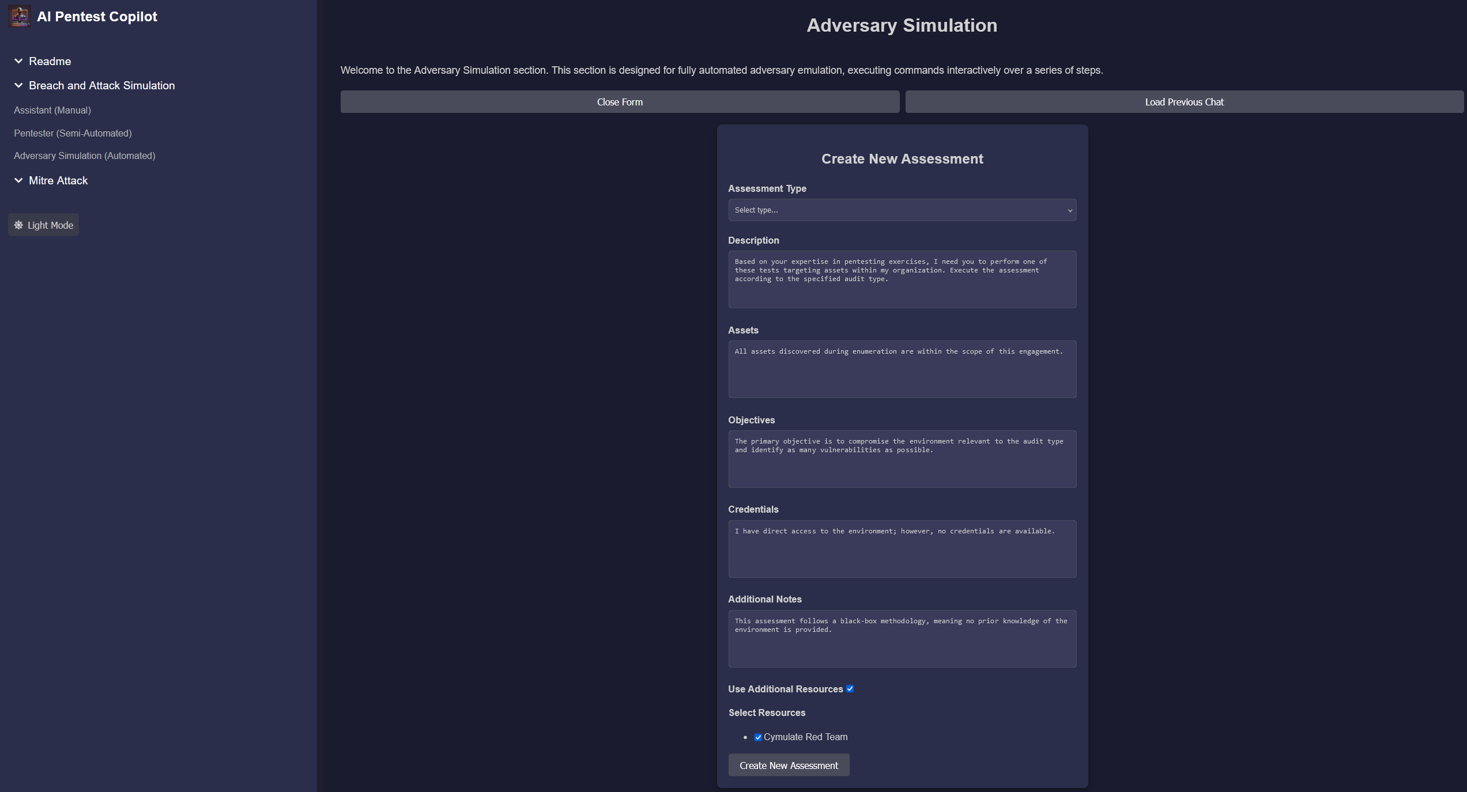Click into the Objectives text area

click(x=902, y=459)
